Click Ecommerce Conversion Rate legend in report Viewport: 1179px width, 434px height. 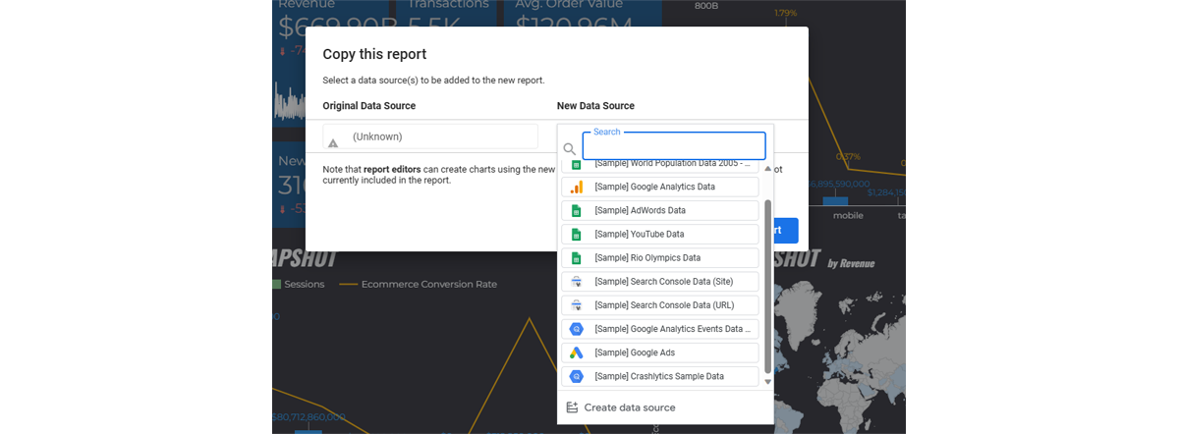point(419,285)
